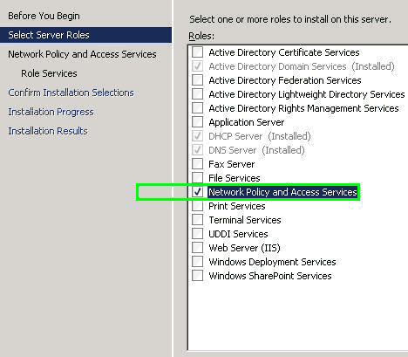Check the Web Server (IIS) checkbox
This screenshot has width=408, height=357.
tap(197, 248)
